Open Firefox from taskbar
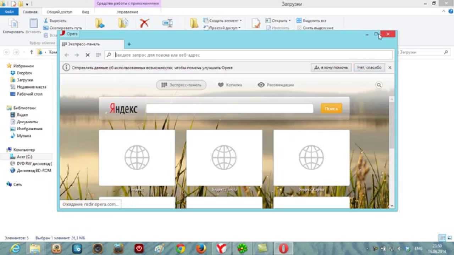This screenshot has width=454, height=255. [x=201, y=249]
